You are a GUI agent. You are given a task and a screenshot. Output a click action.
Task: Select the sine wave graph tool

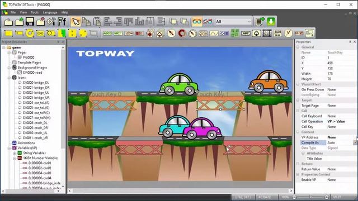click(214, 33)
